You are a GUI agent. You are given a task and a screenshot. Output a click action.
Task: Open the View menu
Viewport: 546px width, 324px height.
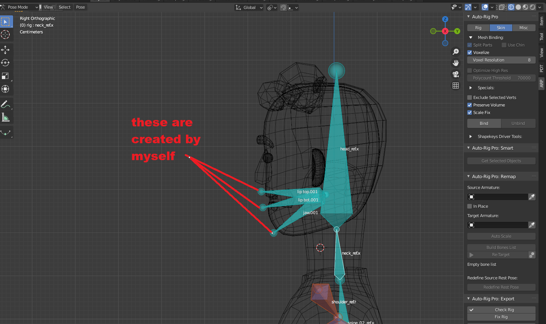click(x=48, y=7)
